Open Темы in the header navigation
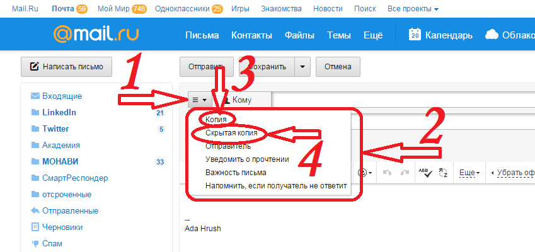This screenshot has width=535, height=252. [x=339, y=35]
